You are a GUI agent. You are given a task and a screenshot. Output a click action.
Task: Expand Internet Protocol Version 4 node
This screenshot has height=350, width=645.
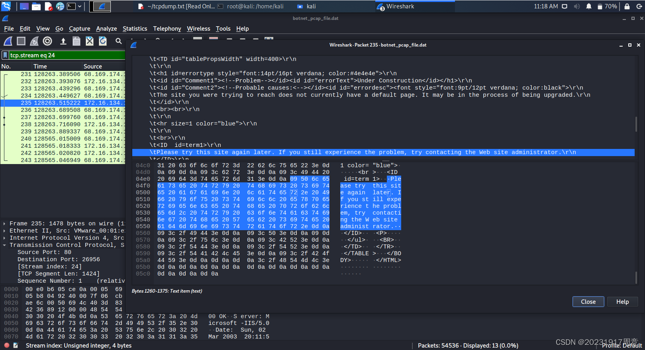4,238
